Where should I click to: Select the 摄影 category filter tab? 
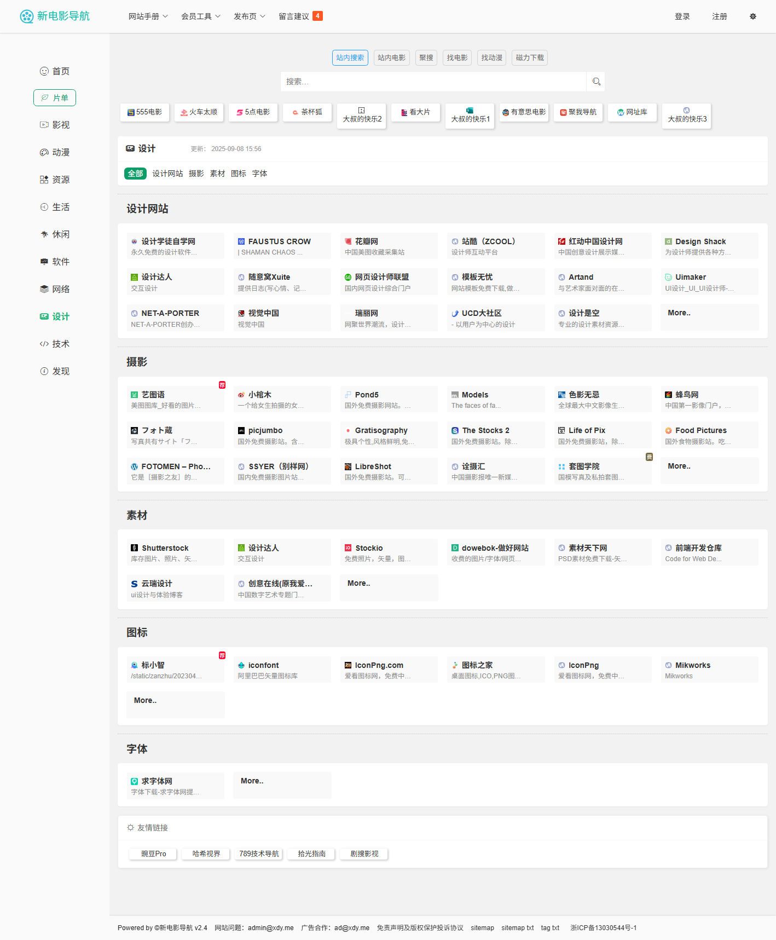pos(196,174)
